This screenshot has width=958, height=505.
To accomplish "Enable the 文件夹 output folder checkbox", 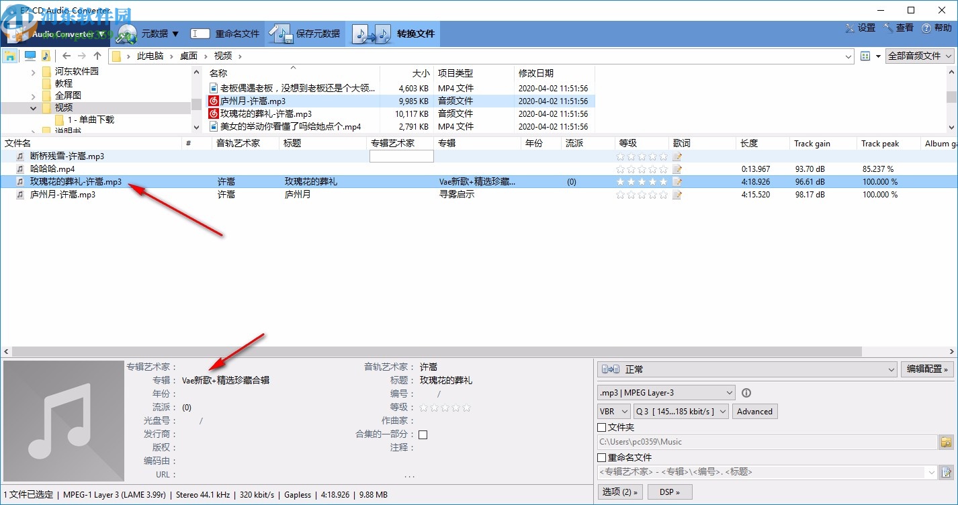I will pos(603,426).
